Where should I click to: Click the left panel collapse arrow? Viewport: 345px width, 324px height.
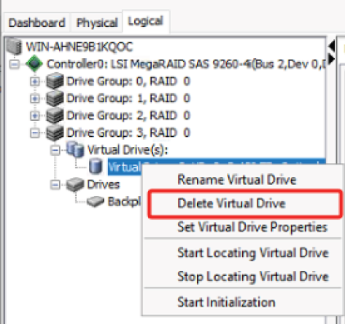click(x=331, y=46)
